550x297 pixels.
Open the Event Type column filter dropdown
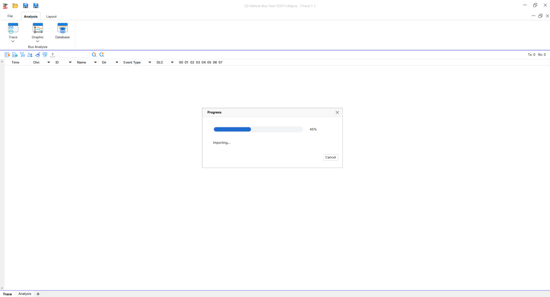[x=150, y=62]
